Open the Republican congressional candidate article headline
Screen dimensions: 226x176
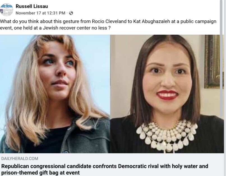point(105,169)
